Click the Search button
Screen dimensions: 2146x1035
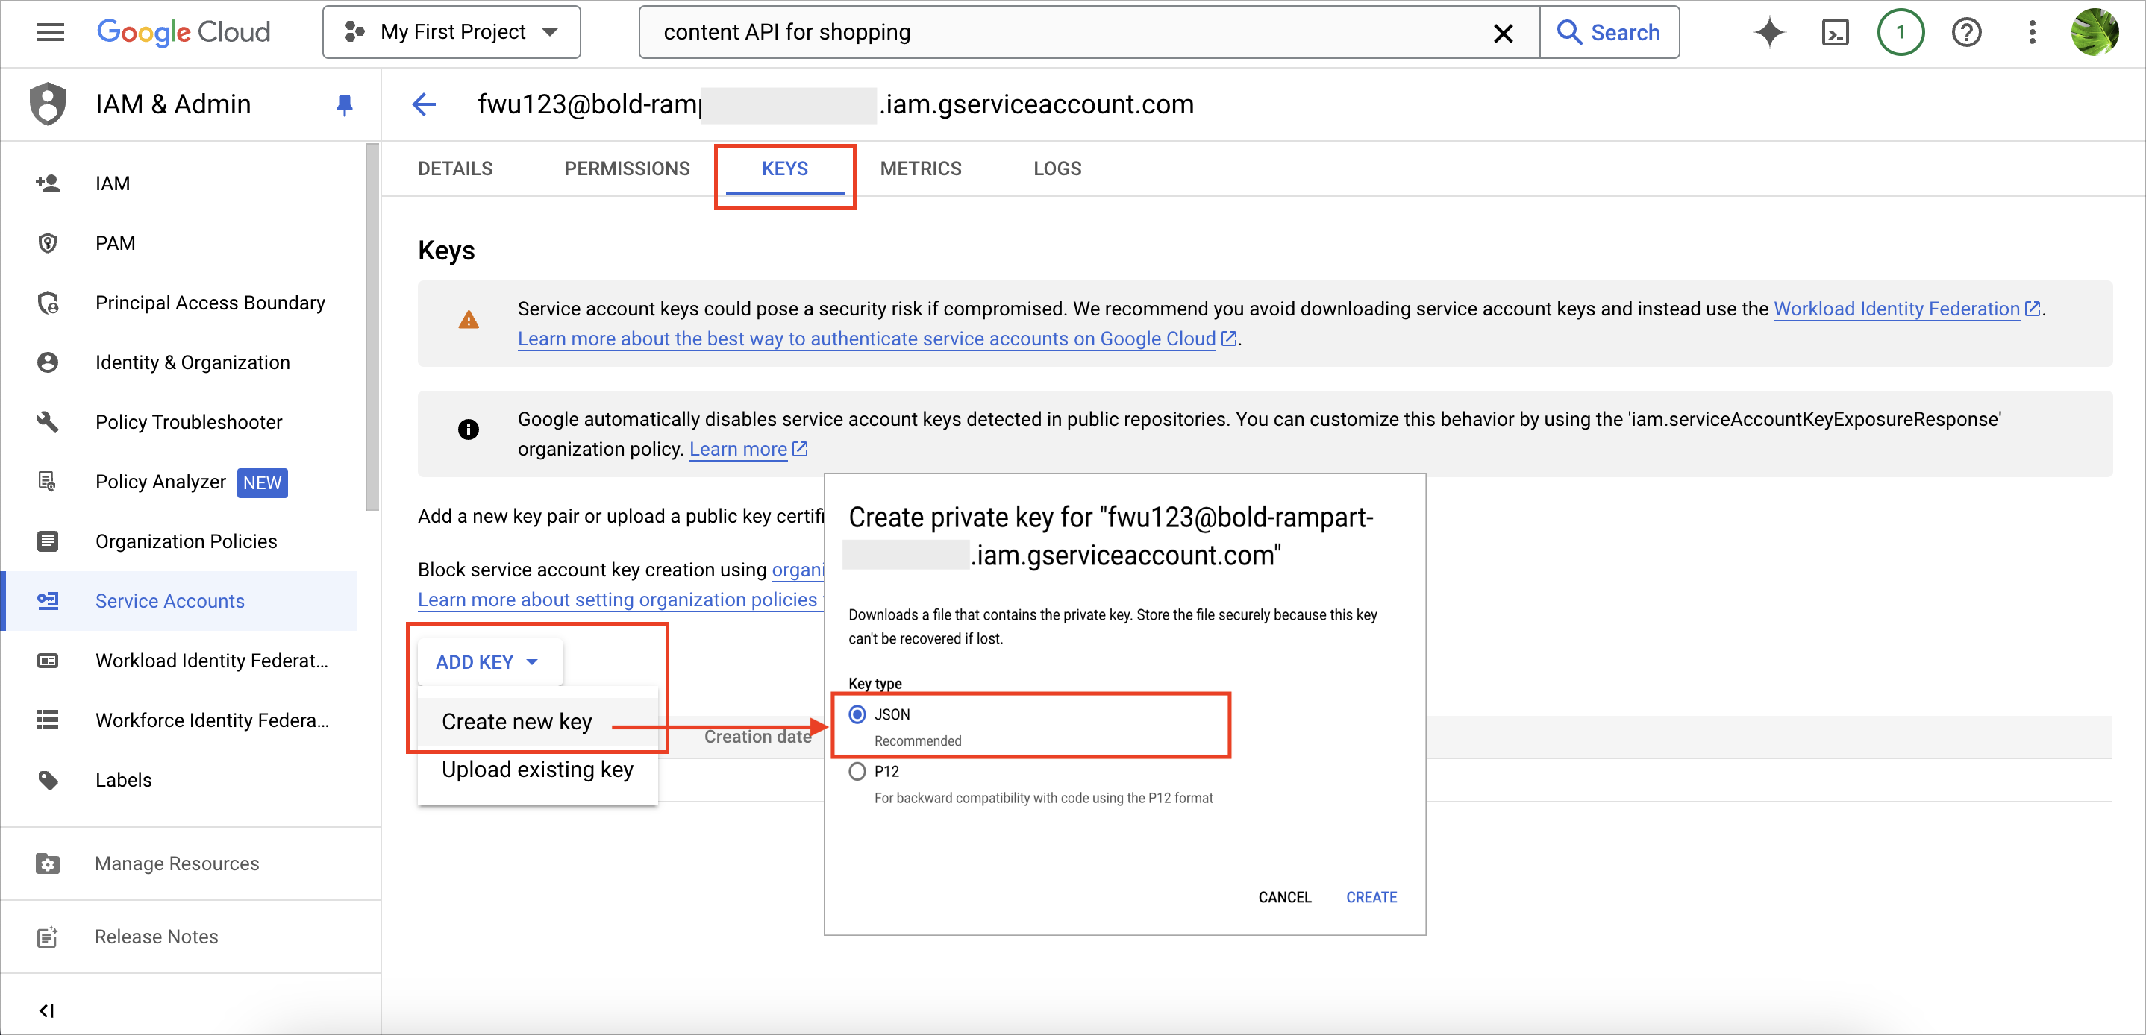click(x=1609, y=33)
